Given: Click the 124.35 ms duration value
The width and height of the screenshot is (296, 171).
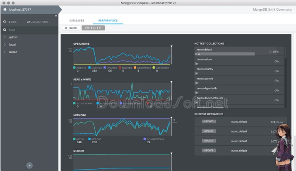Looking at the screenshot, I should point(277,122).
